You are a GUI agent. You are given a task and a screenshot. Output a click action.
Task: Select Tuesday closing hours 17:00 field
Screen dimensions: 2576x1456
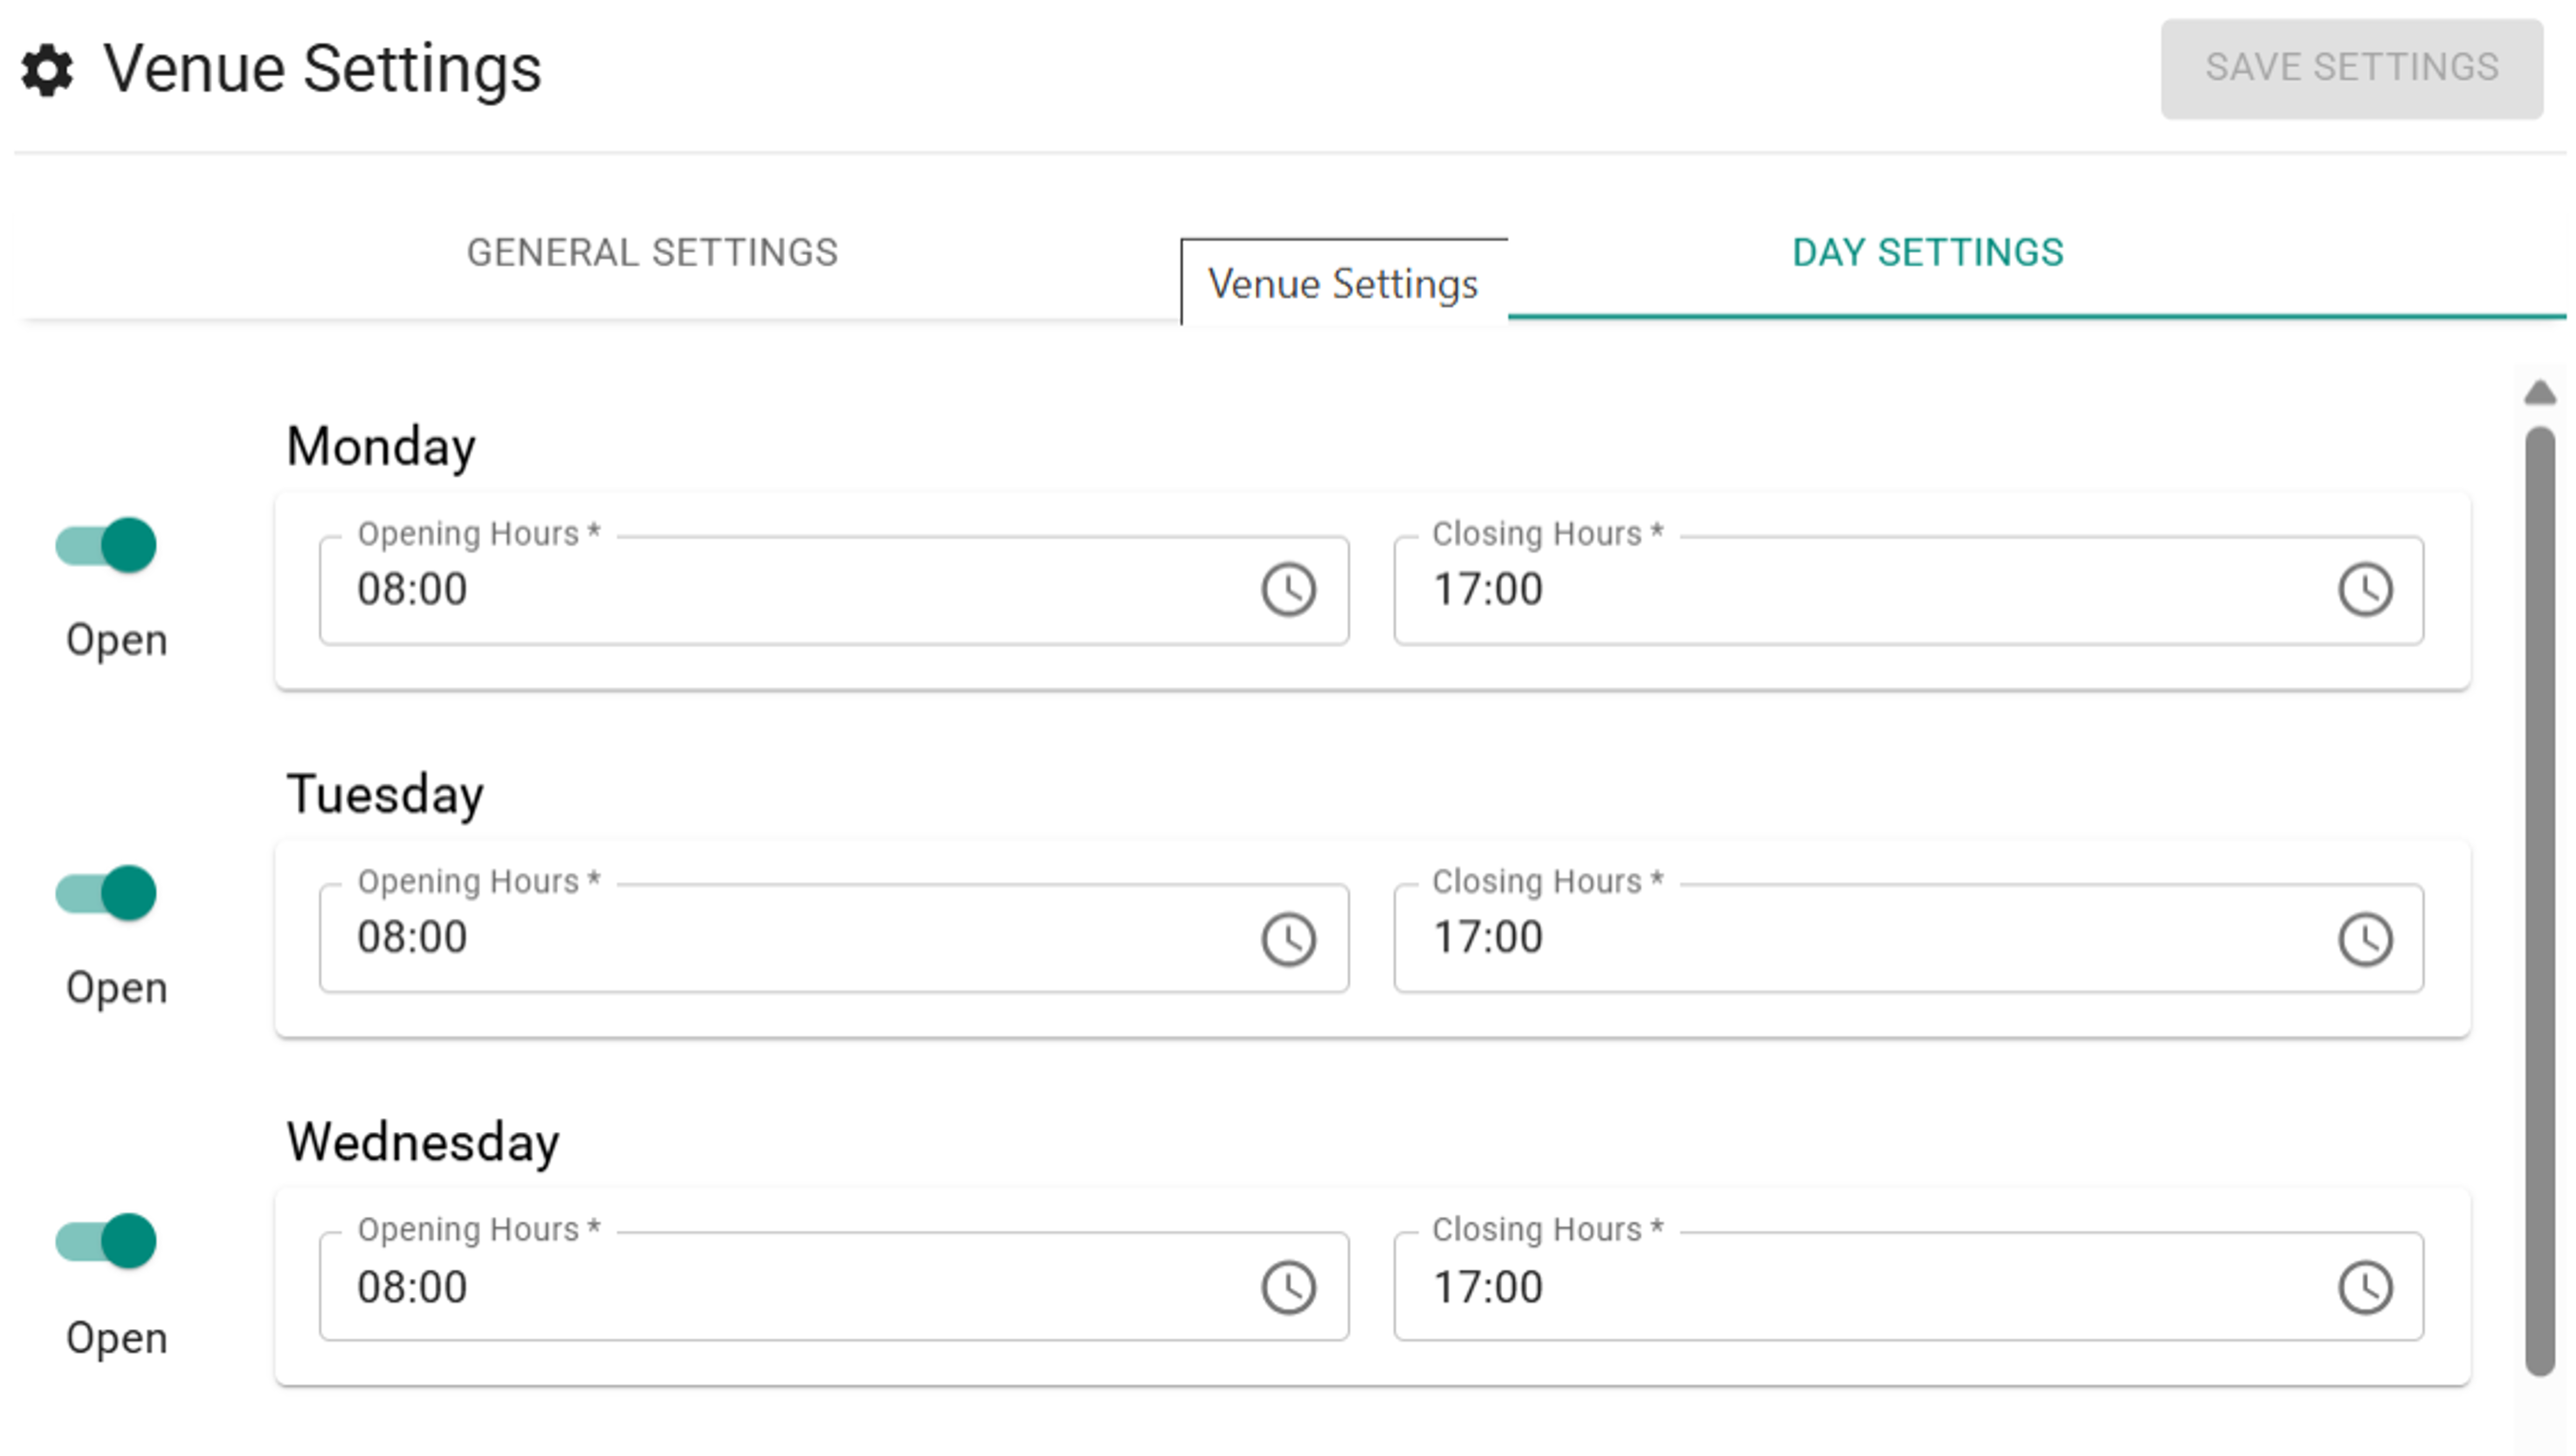(x=1850, y=938)
